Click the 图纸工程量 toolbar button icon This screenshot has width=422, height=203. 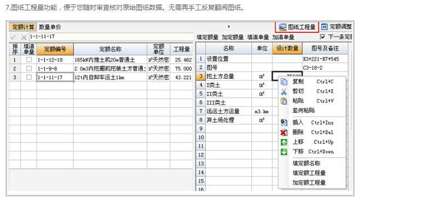coord(282,27)
